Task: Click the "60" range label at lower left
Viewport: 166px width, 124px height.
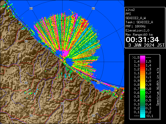Action: click(31, 116)
